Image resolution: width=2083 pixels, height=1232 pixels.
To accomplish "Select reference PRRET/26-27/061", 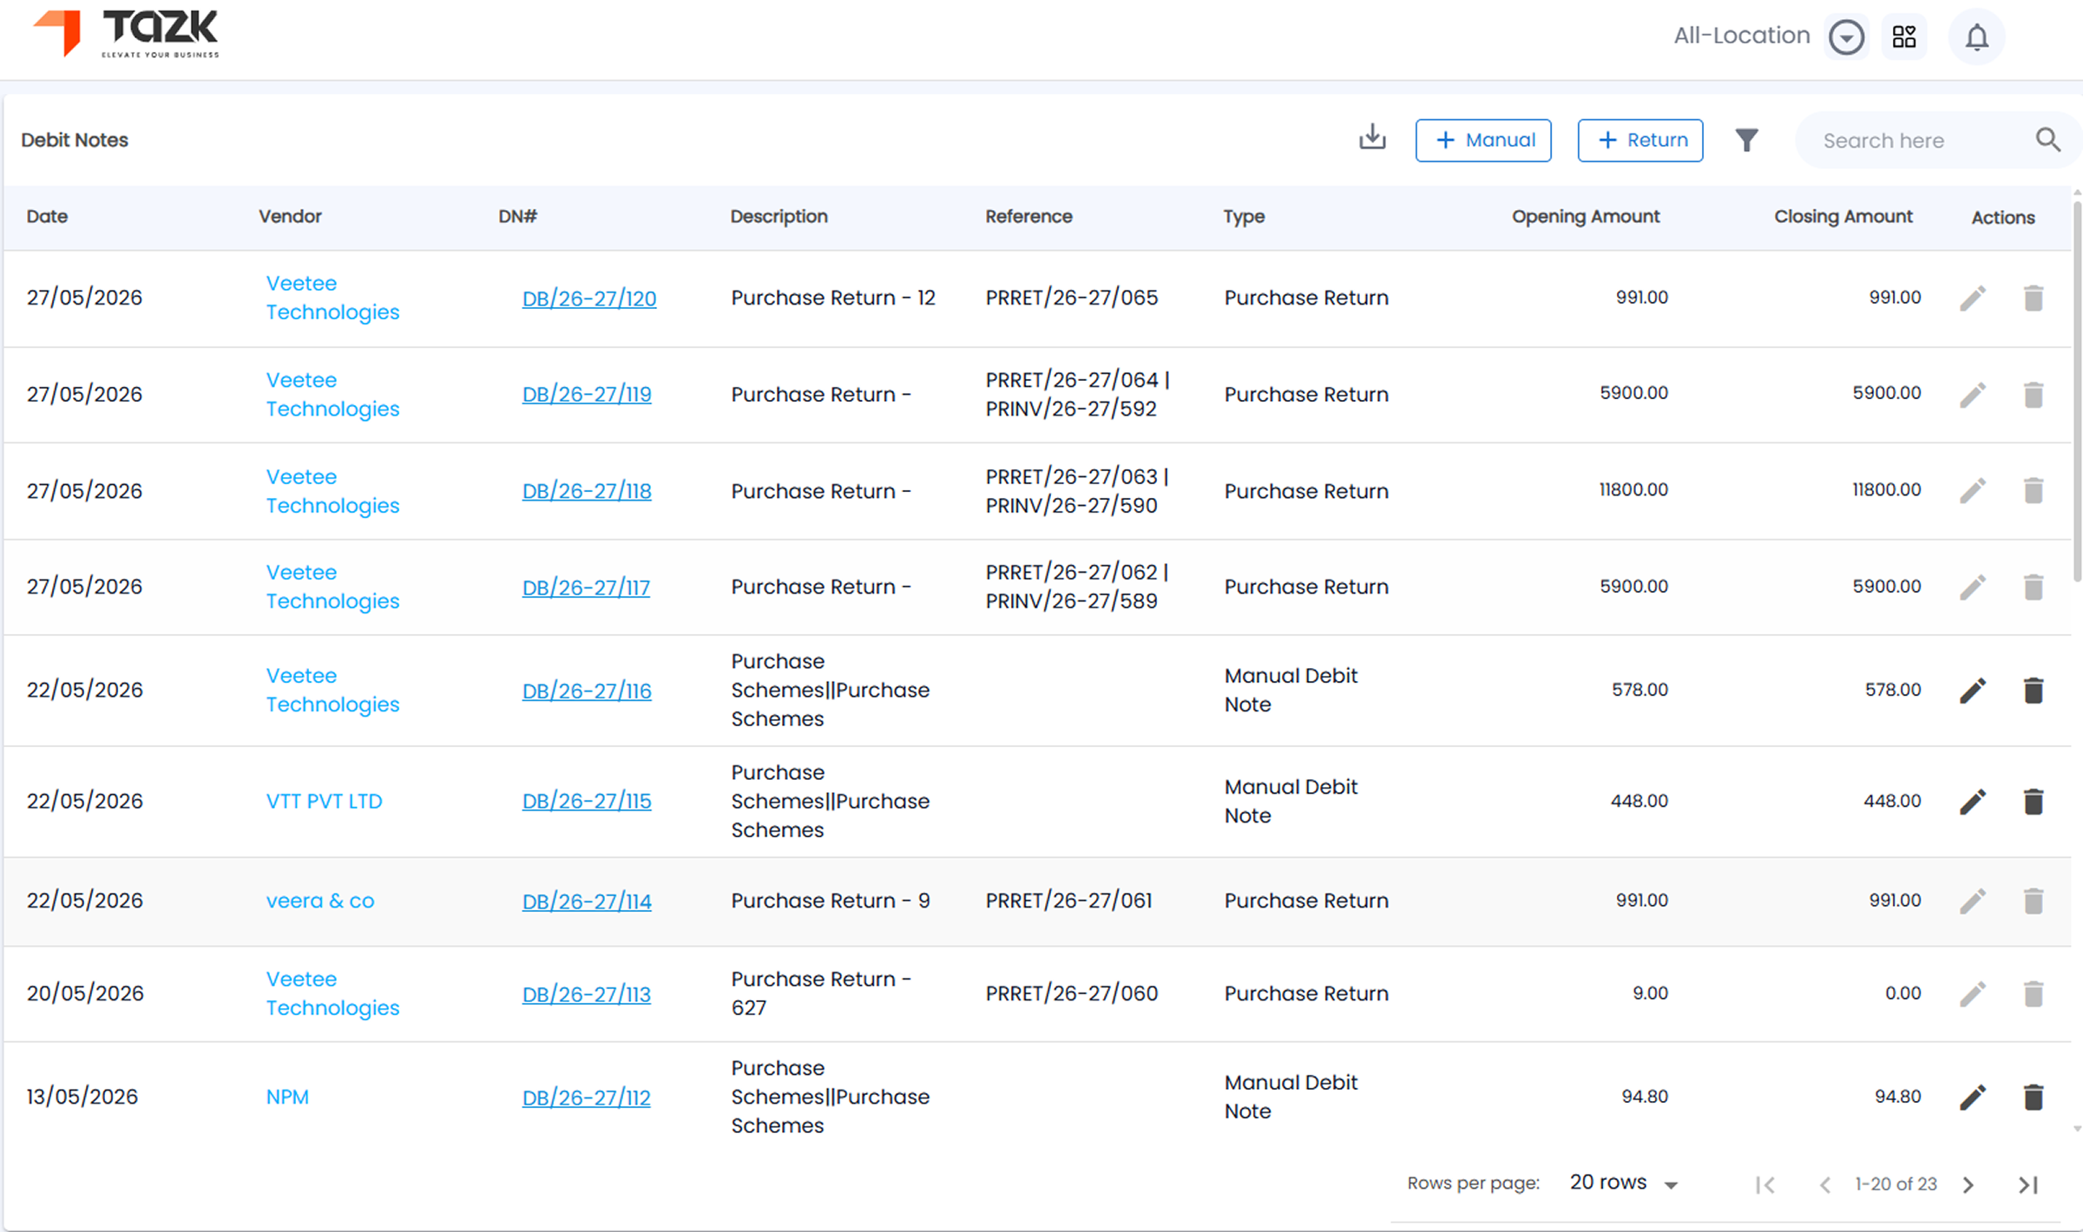I will click(1068, 901).
